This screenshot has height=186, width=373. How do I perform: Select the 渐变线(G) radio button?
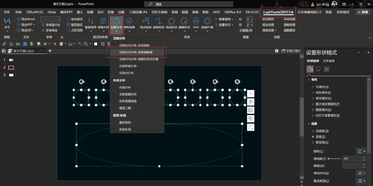point(313,142)
